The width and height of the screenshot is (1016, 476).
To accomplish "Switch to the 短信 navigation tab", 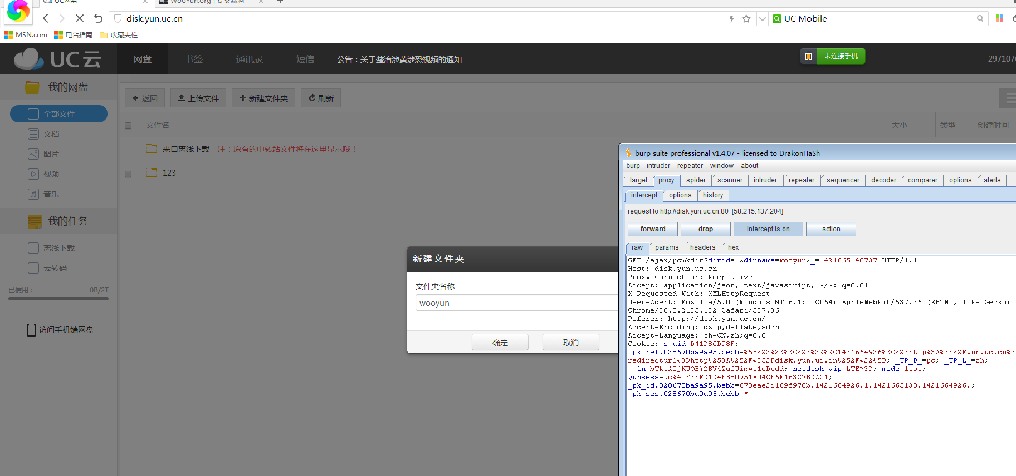I will click(305, 59).
